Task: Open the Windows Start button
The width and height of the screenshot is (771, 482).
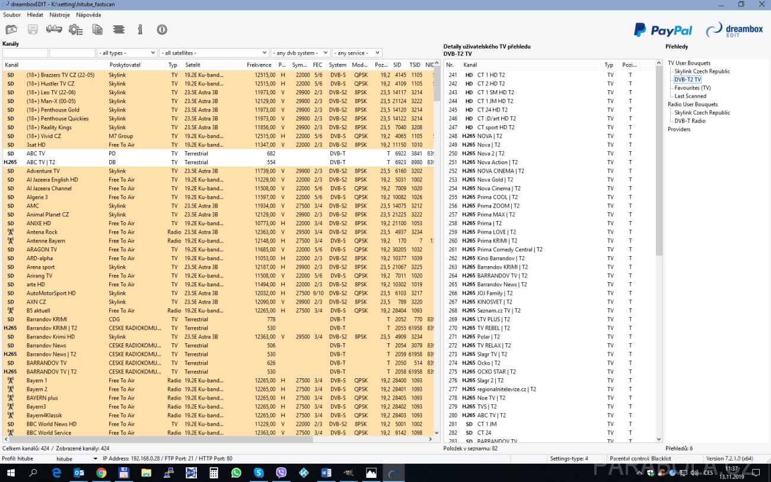Action: click(11, 473)
